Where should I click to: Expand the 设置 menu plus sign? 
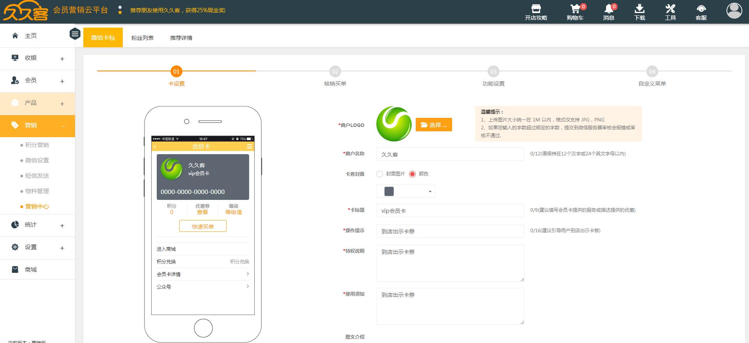62,248
